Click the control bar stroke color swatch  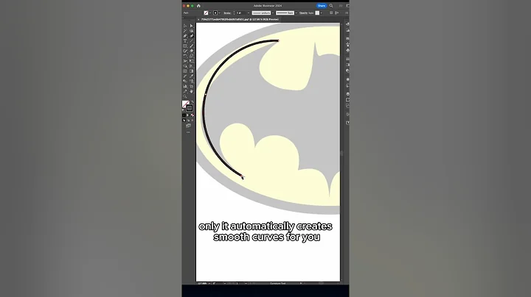pyautogui.click(x=215, y=12)
